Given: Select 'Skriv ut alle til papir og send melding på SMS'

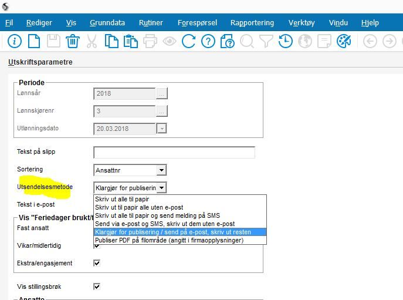Looking at the screenshot, I should tap(180, 215).
